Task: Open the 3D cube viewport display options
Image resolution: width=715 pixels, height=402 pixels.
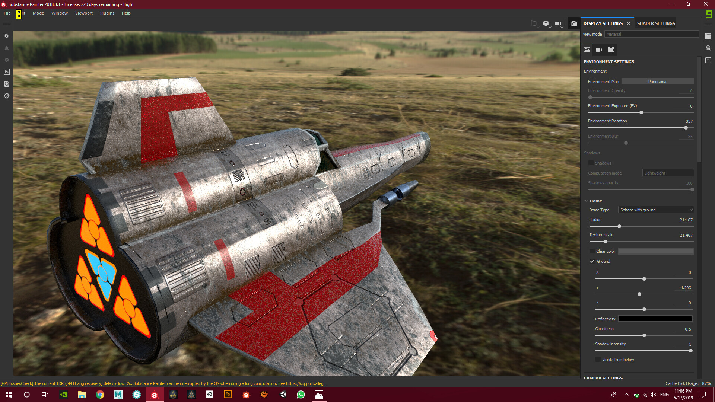Action: (x=546, y=23)
